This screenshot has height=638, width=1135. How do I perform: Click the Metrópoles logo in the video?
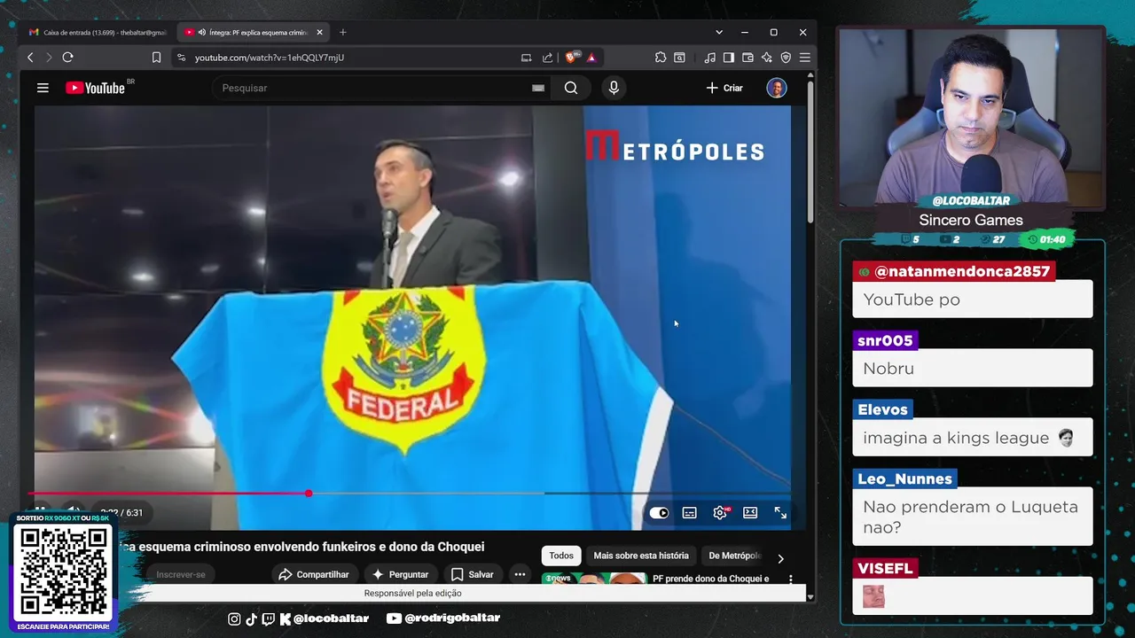coord(674,146)
